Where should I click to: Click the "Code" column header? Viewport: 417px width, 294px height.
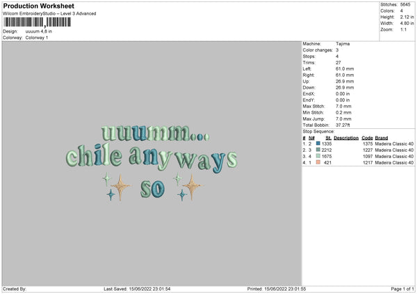point(367,138)
